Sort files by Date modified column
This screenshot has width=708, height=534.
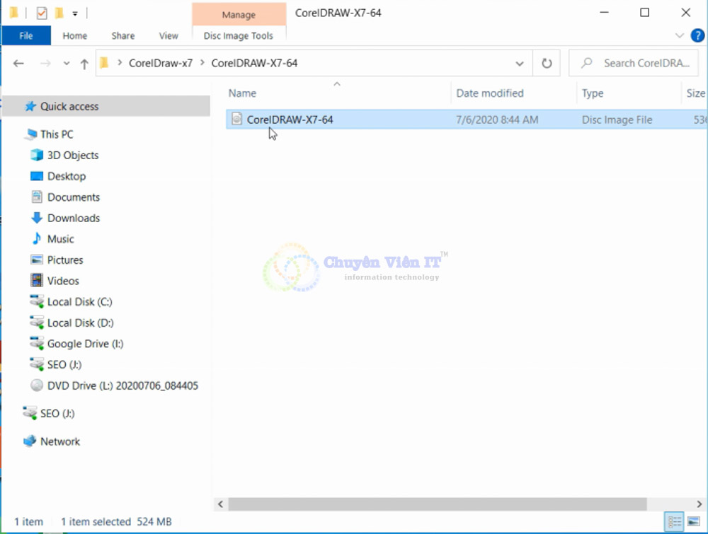(490, 93)
